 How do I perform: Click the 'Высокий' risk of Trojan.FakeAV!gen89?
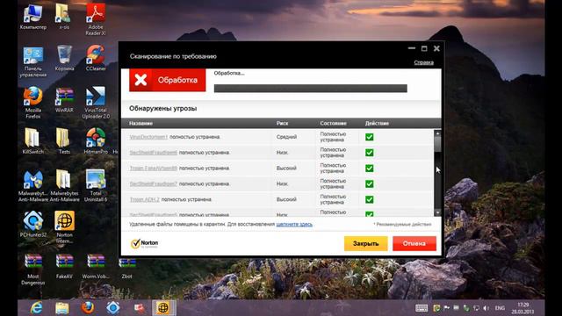(x=286, y=168)
